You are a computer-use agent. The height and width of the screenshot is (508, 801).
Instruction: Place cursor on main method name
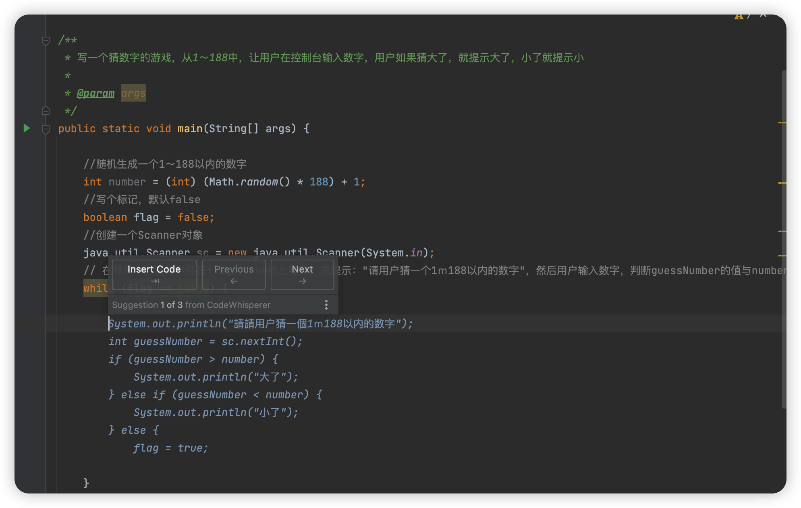(190, 129)
